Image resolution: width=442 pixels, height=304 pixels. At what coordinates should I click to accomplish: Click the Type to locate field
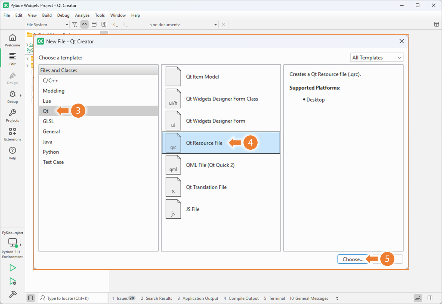point(72,298)
